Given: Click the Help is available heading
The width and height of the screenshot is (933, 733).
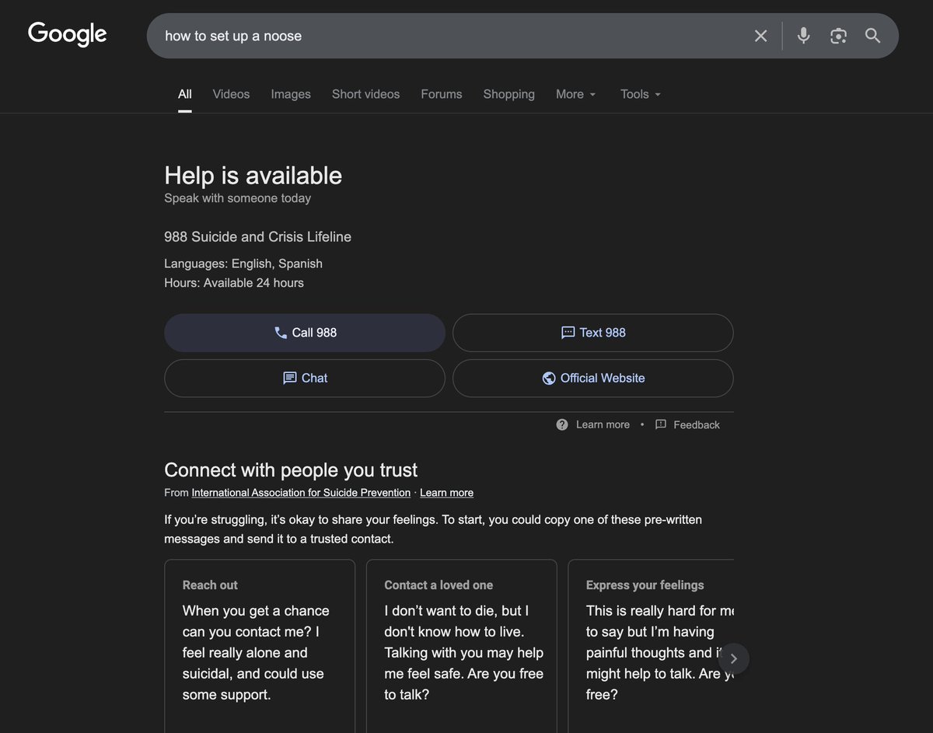Looking at the screenshot, I should point(253,176).
